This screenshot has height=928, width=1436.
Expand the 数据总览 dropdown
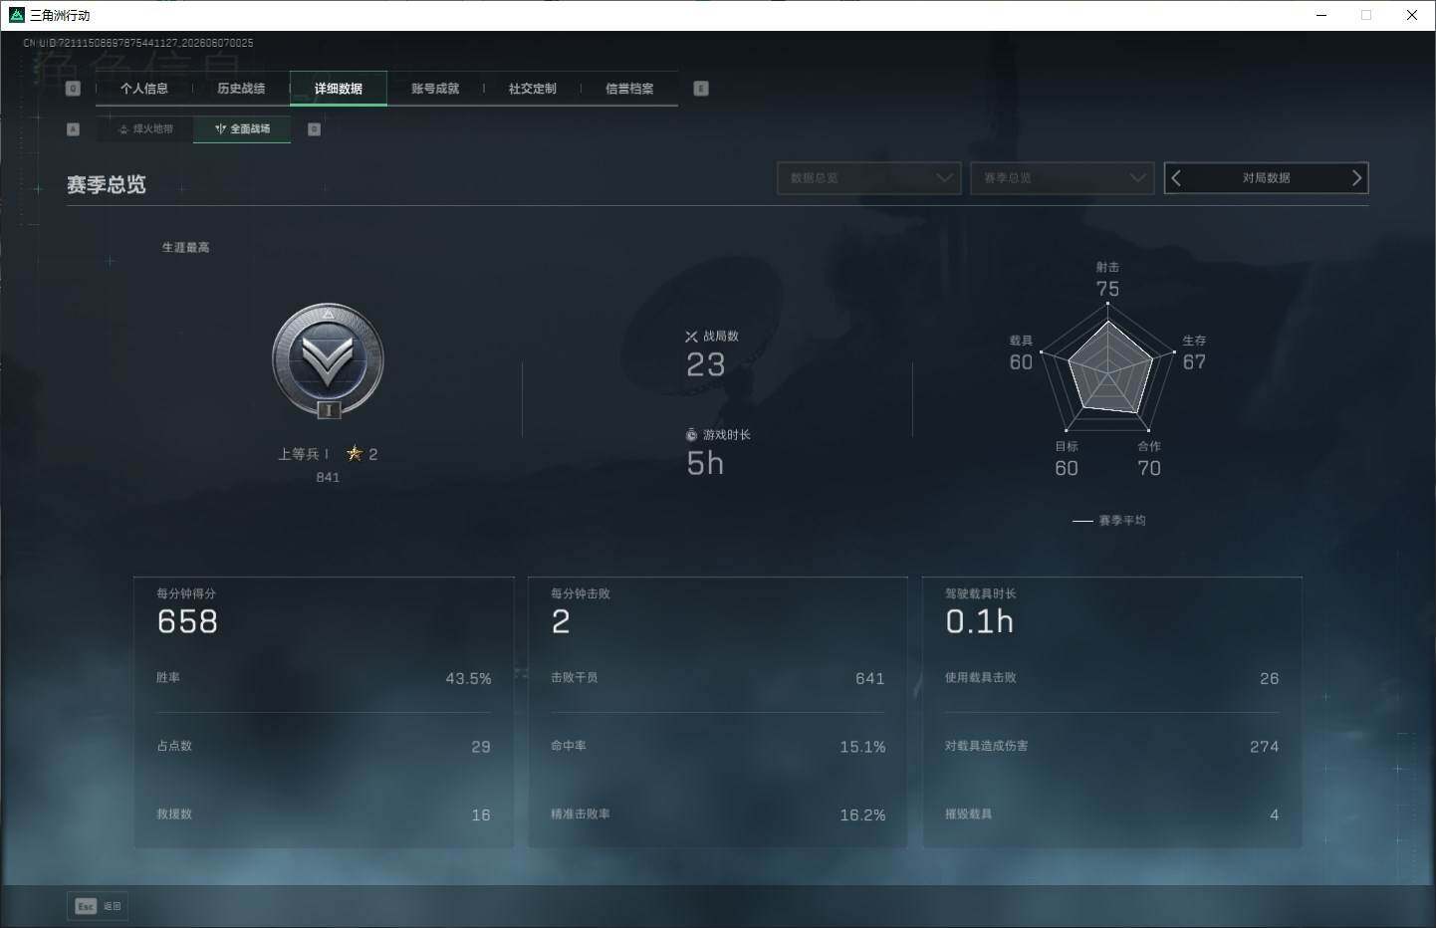click(868, 178)
